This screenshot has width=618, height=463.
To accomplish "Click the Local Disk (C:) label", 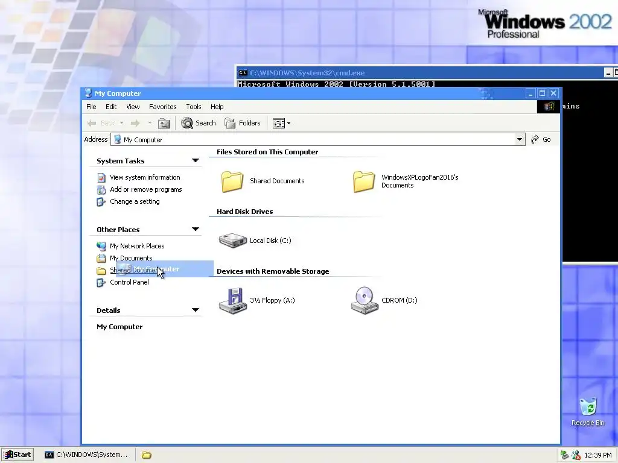I will click(270, 241).
